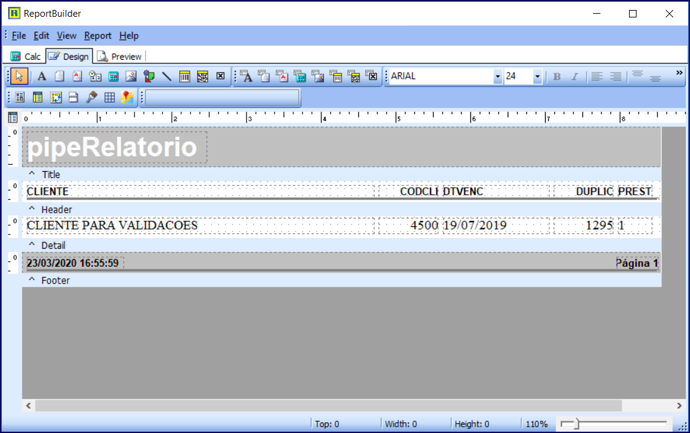
Task: Click the horizontal scrollbar thumb
Action: coord(329,406)
